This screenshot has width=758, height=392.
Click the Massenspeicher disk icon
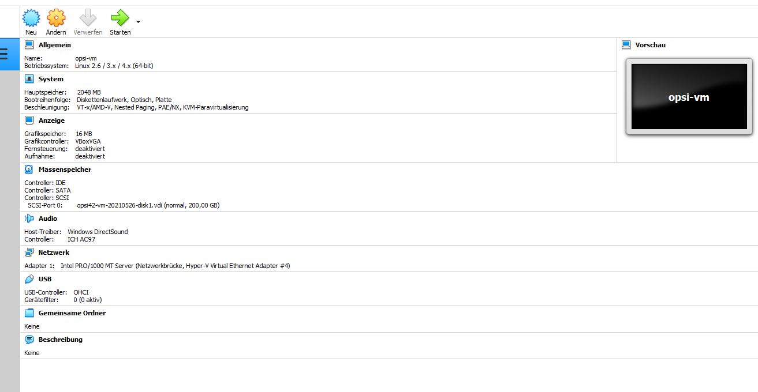[x=29, y=169]
